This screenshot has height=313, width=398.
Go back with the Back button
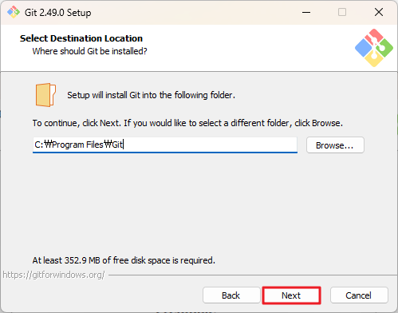231,295
